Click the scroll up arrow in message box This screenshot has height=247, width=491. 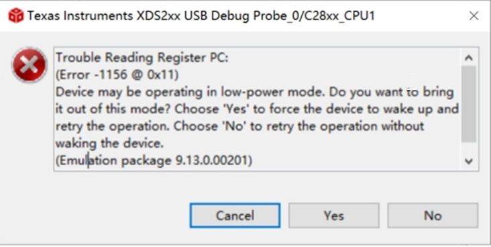tap(468, 58)
